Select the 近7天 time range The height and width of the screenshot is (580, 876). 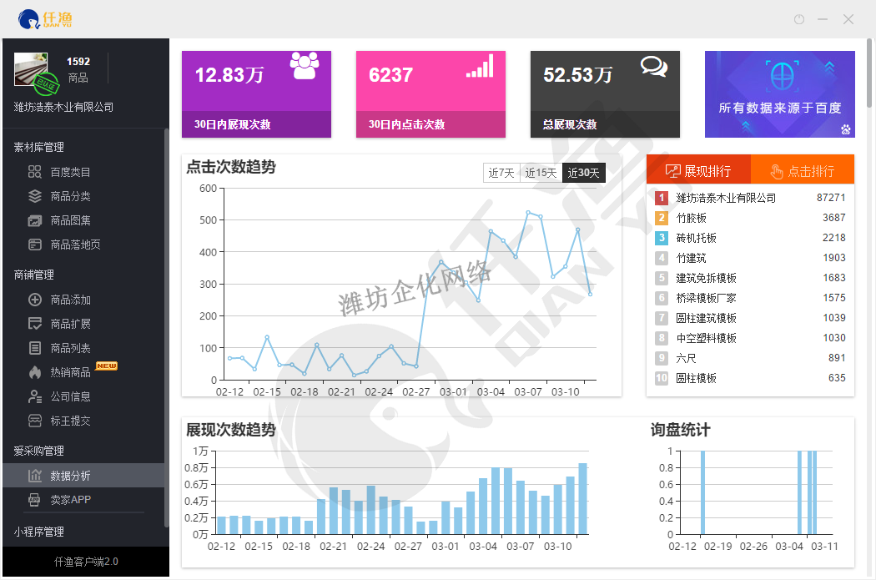[x=501, y=173]
